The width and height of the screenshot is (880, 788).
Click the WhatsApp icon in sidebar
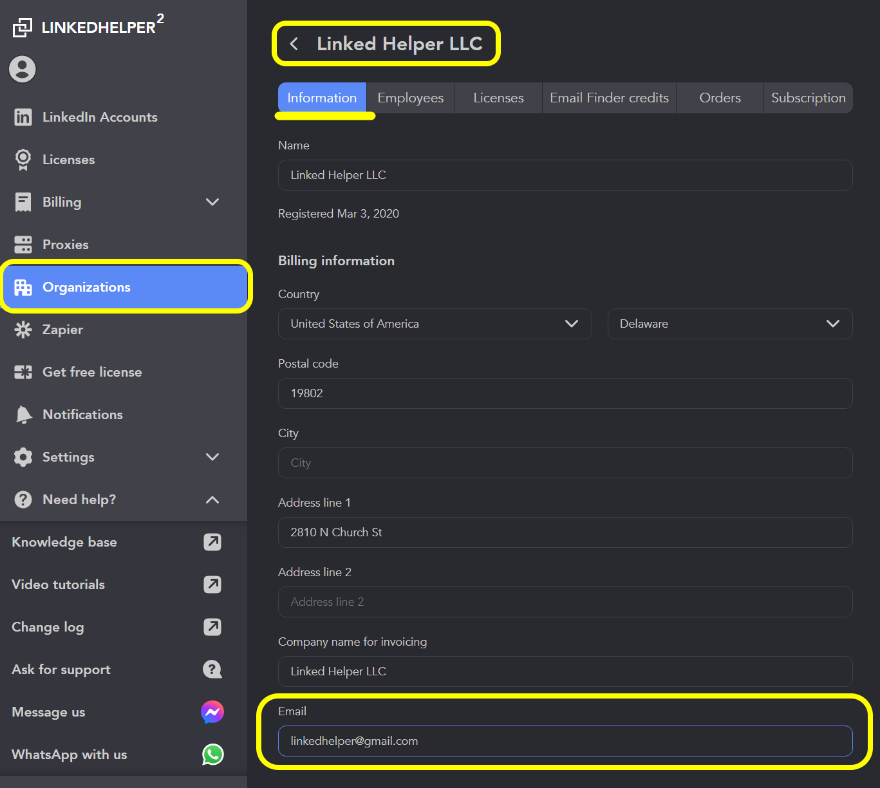pyautogui.click(x=212, y=755)
